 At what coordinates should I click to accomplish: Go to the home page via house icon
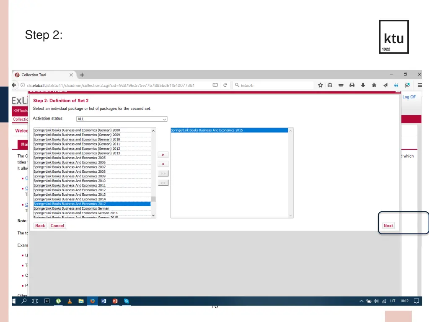tap(374, 85)
